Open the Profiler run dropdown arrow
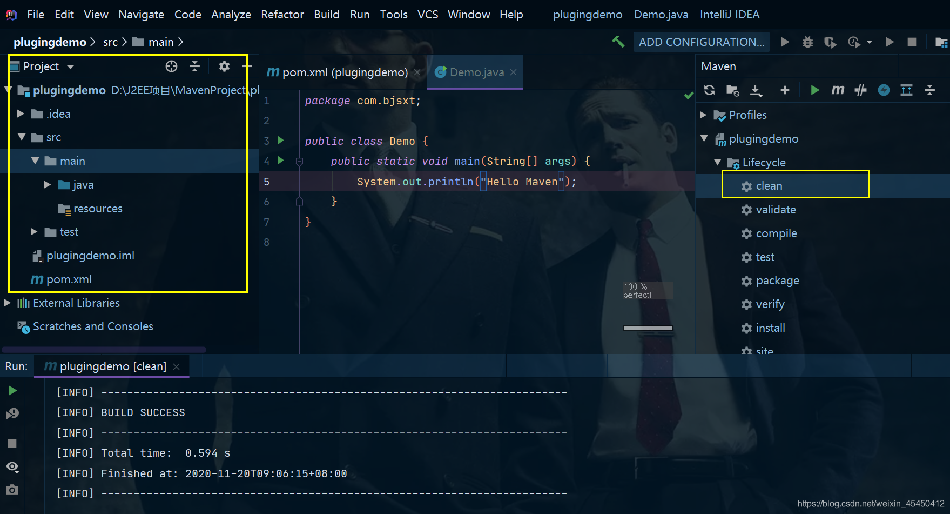Viewport: 950px width, 514px height. pyautogui.click(x=869, y=42)
